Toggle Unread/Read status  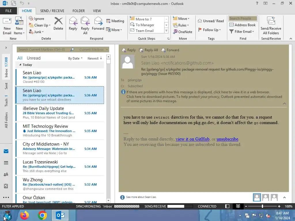pyautogui.click(x=211, y=21)
